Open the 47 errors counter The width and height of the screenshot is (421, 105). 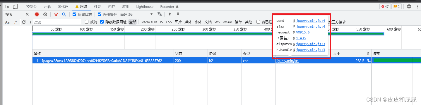tap(385, 6)
